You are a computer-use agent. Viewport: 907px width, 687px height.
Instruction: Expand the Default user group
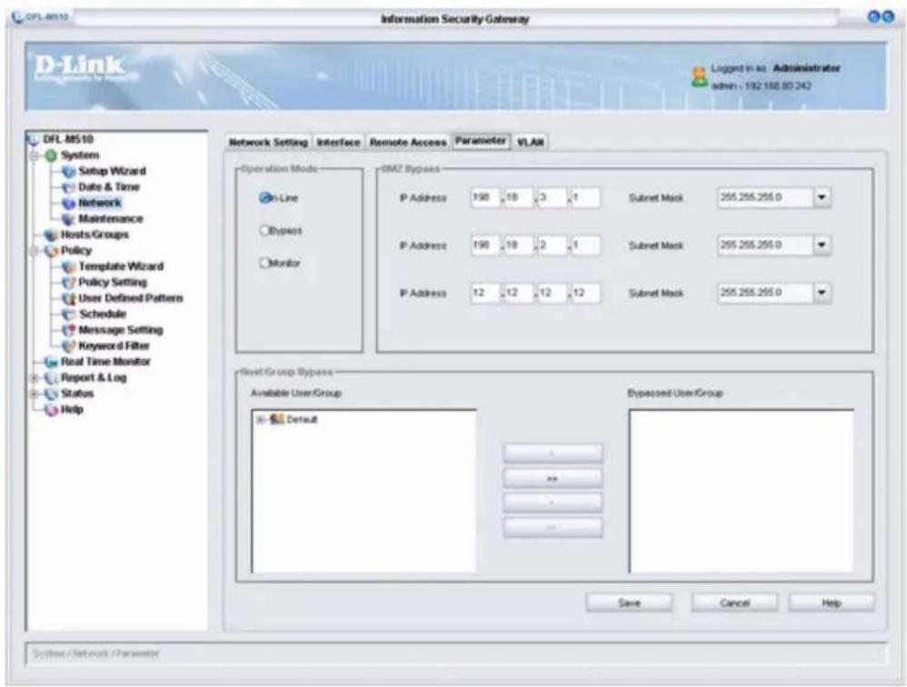[x=261, y=419]
